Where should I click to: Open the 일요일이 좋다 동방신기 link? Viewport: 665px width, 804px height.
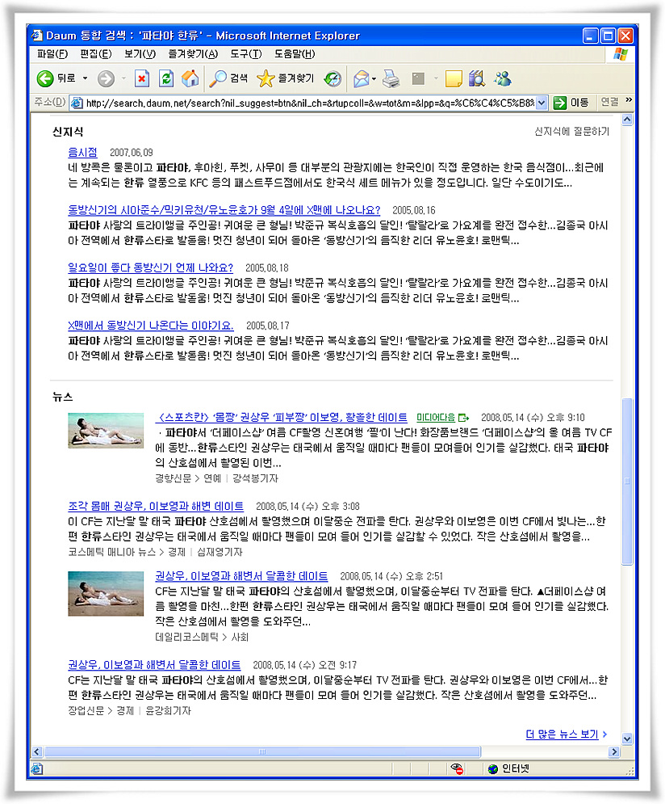[x=150, y=267]
